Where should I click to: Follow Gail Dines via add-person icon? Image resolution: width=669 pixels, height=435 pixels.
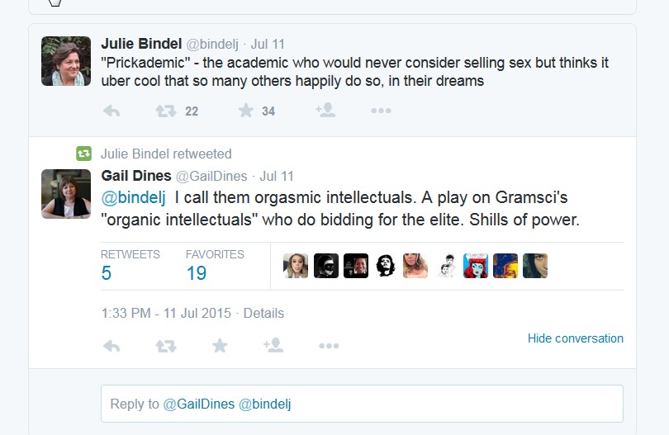[x=273, y=346]
